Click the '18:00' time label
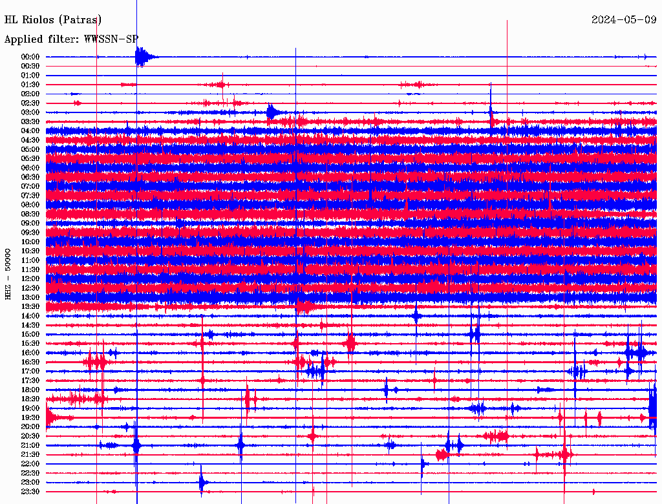 point(30,390)
